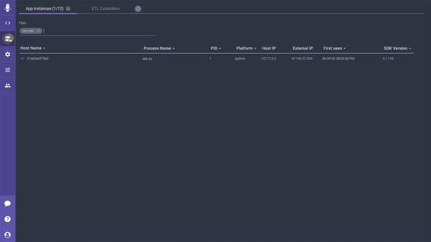Sort by PID column
Viewport: 431px width, 242px height.
point(215,48)
